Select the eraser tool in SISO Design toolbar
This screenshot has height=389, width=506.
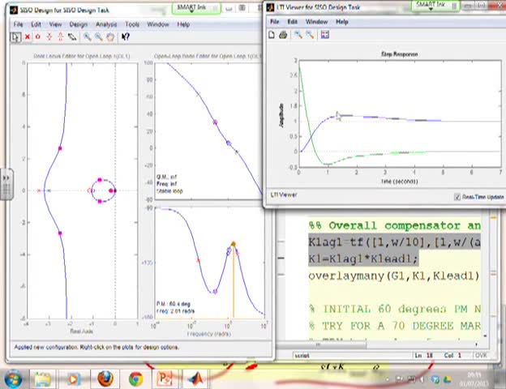point(72,36)
